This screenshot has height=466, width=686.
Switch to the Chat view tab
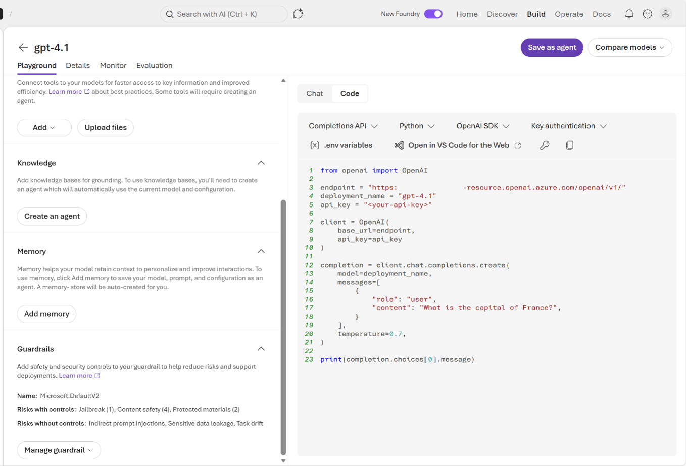(x=315, y=94)
